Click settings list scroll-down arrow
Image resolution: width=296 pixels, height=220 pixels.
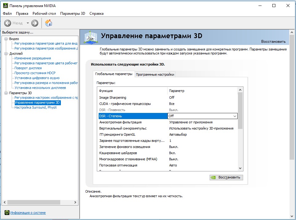[240, 168]
